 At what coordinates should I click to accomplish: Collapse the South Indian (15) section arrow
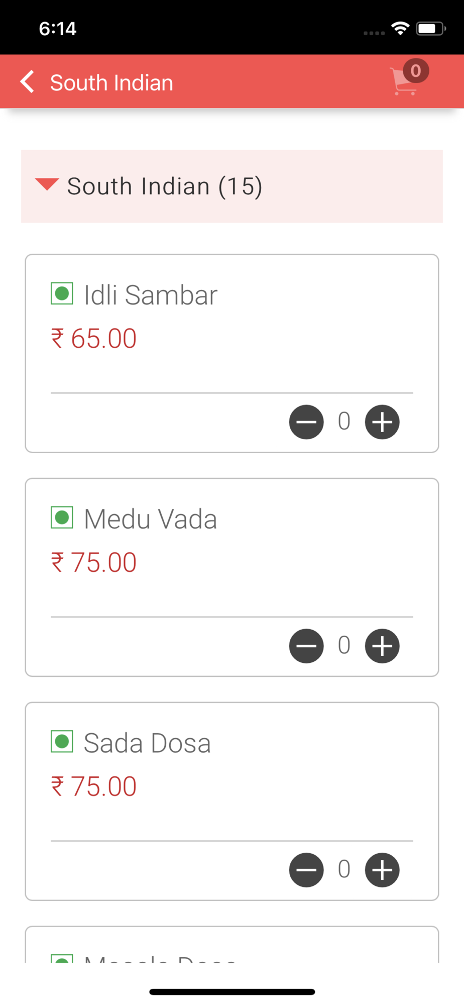coord(47,184)
